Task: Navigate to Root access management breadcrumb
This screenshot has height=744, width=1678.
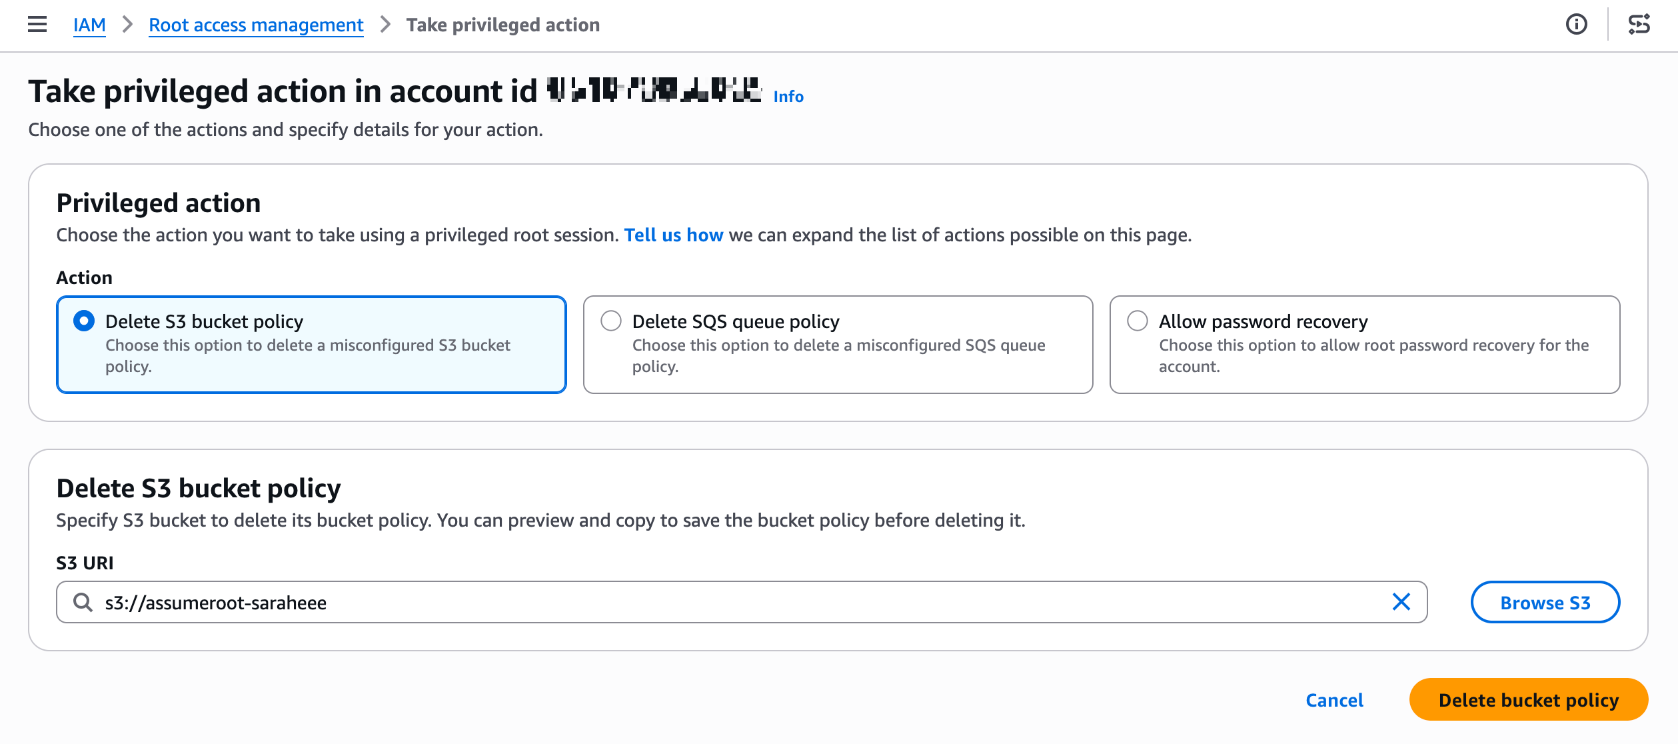Action: (256, 25)
